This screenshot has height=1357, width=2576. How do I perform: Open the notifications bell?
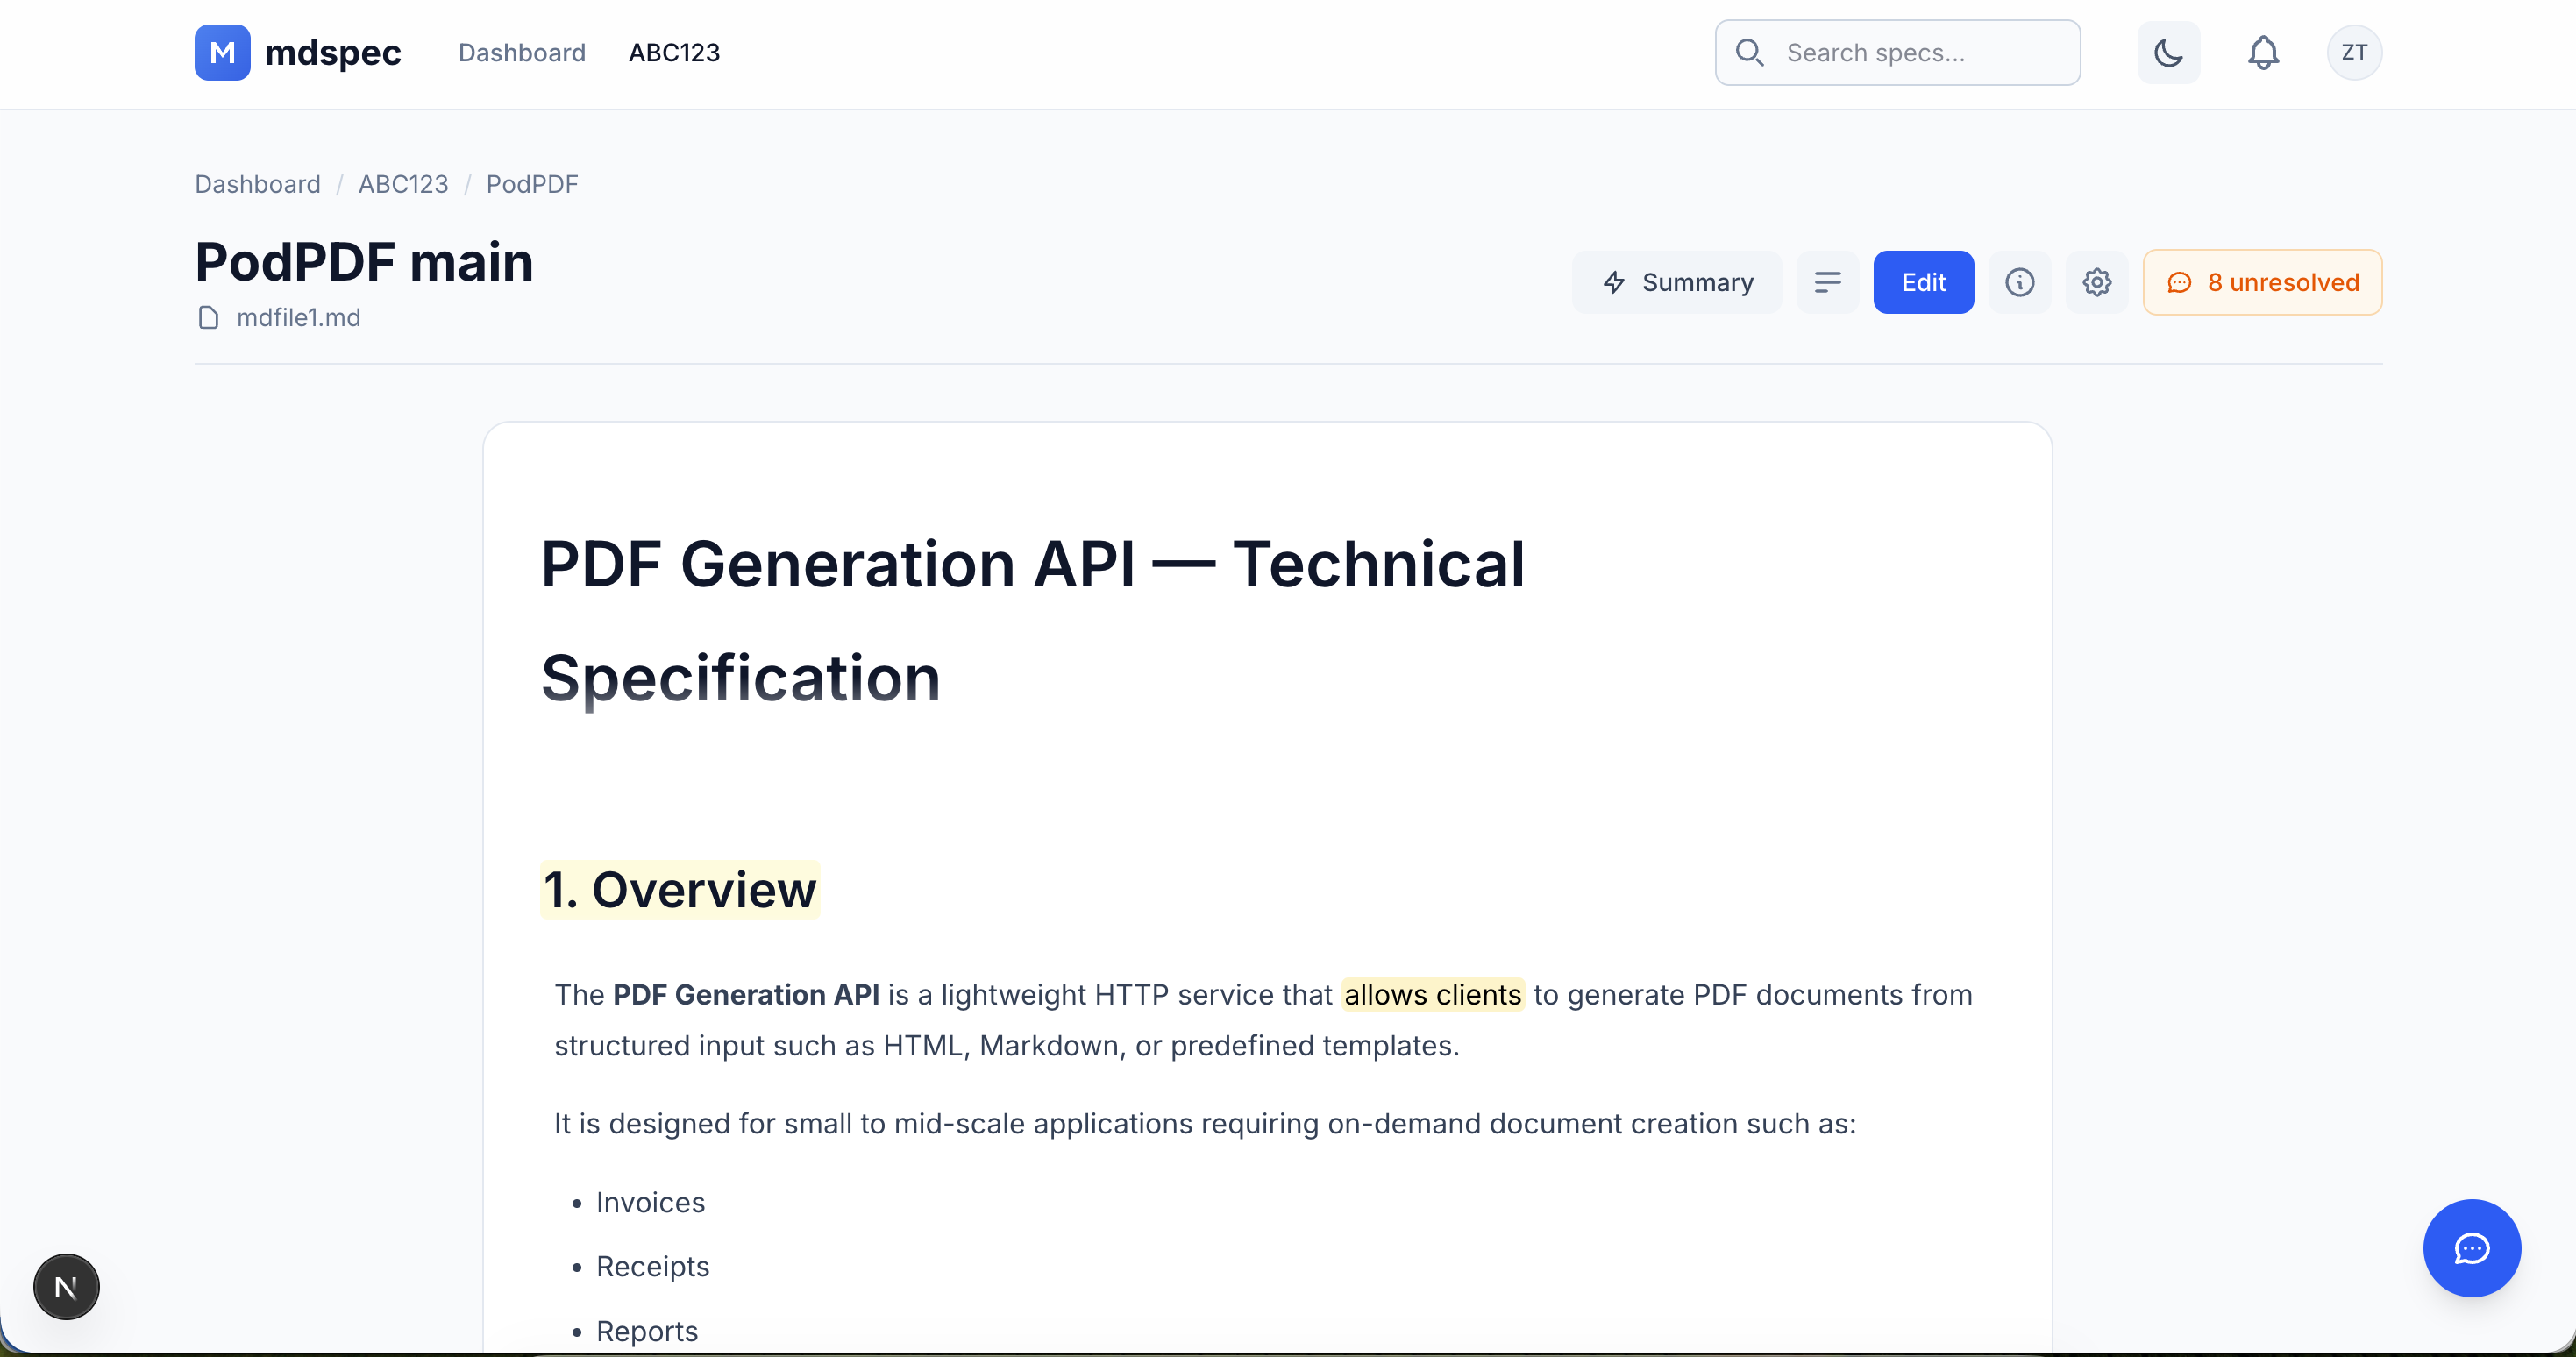[2263, 52]
